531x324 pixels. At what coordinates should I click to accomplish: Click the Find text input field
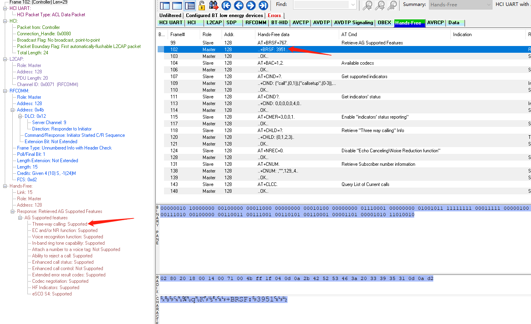pyautogui.click(x=322, y=5)
